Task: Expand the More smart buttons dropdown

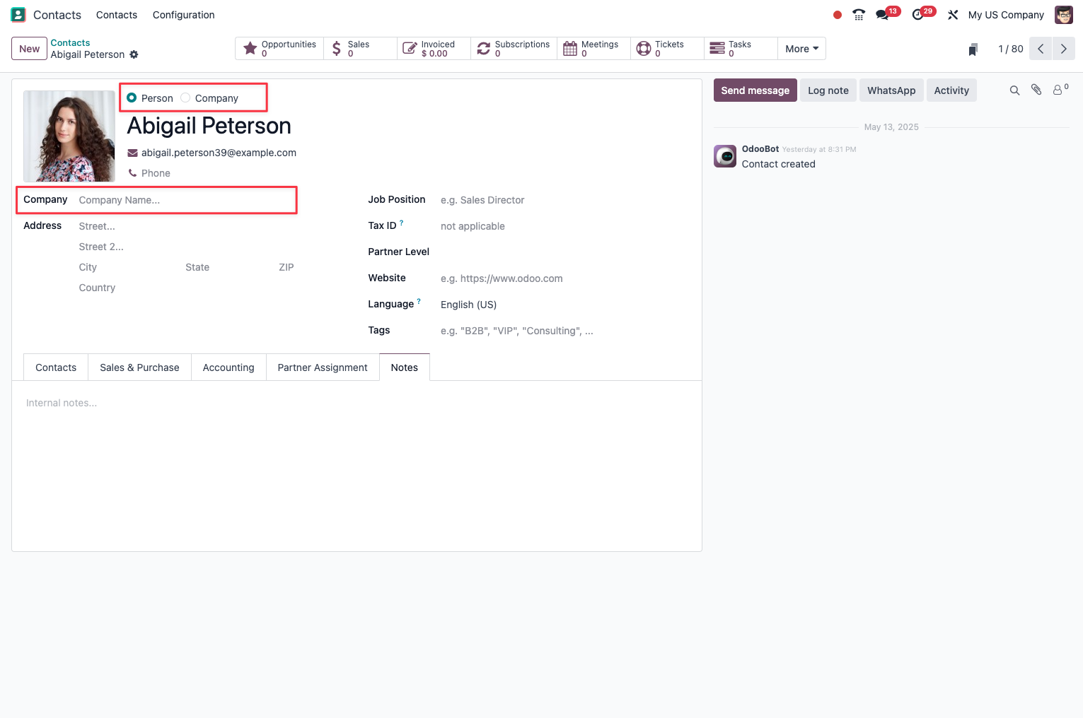Action: (x=801, y=48)
